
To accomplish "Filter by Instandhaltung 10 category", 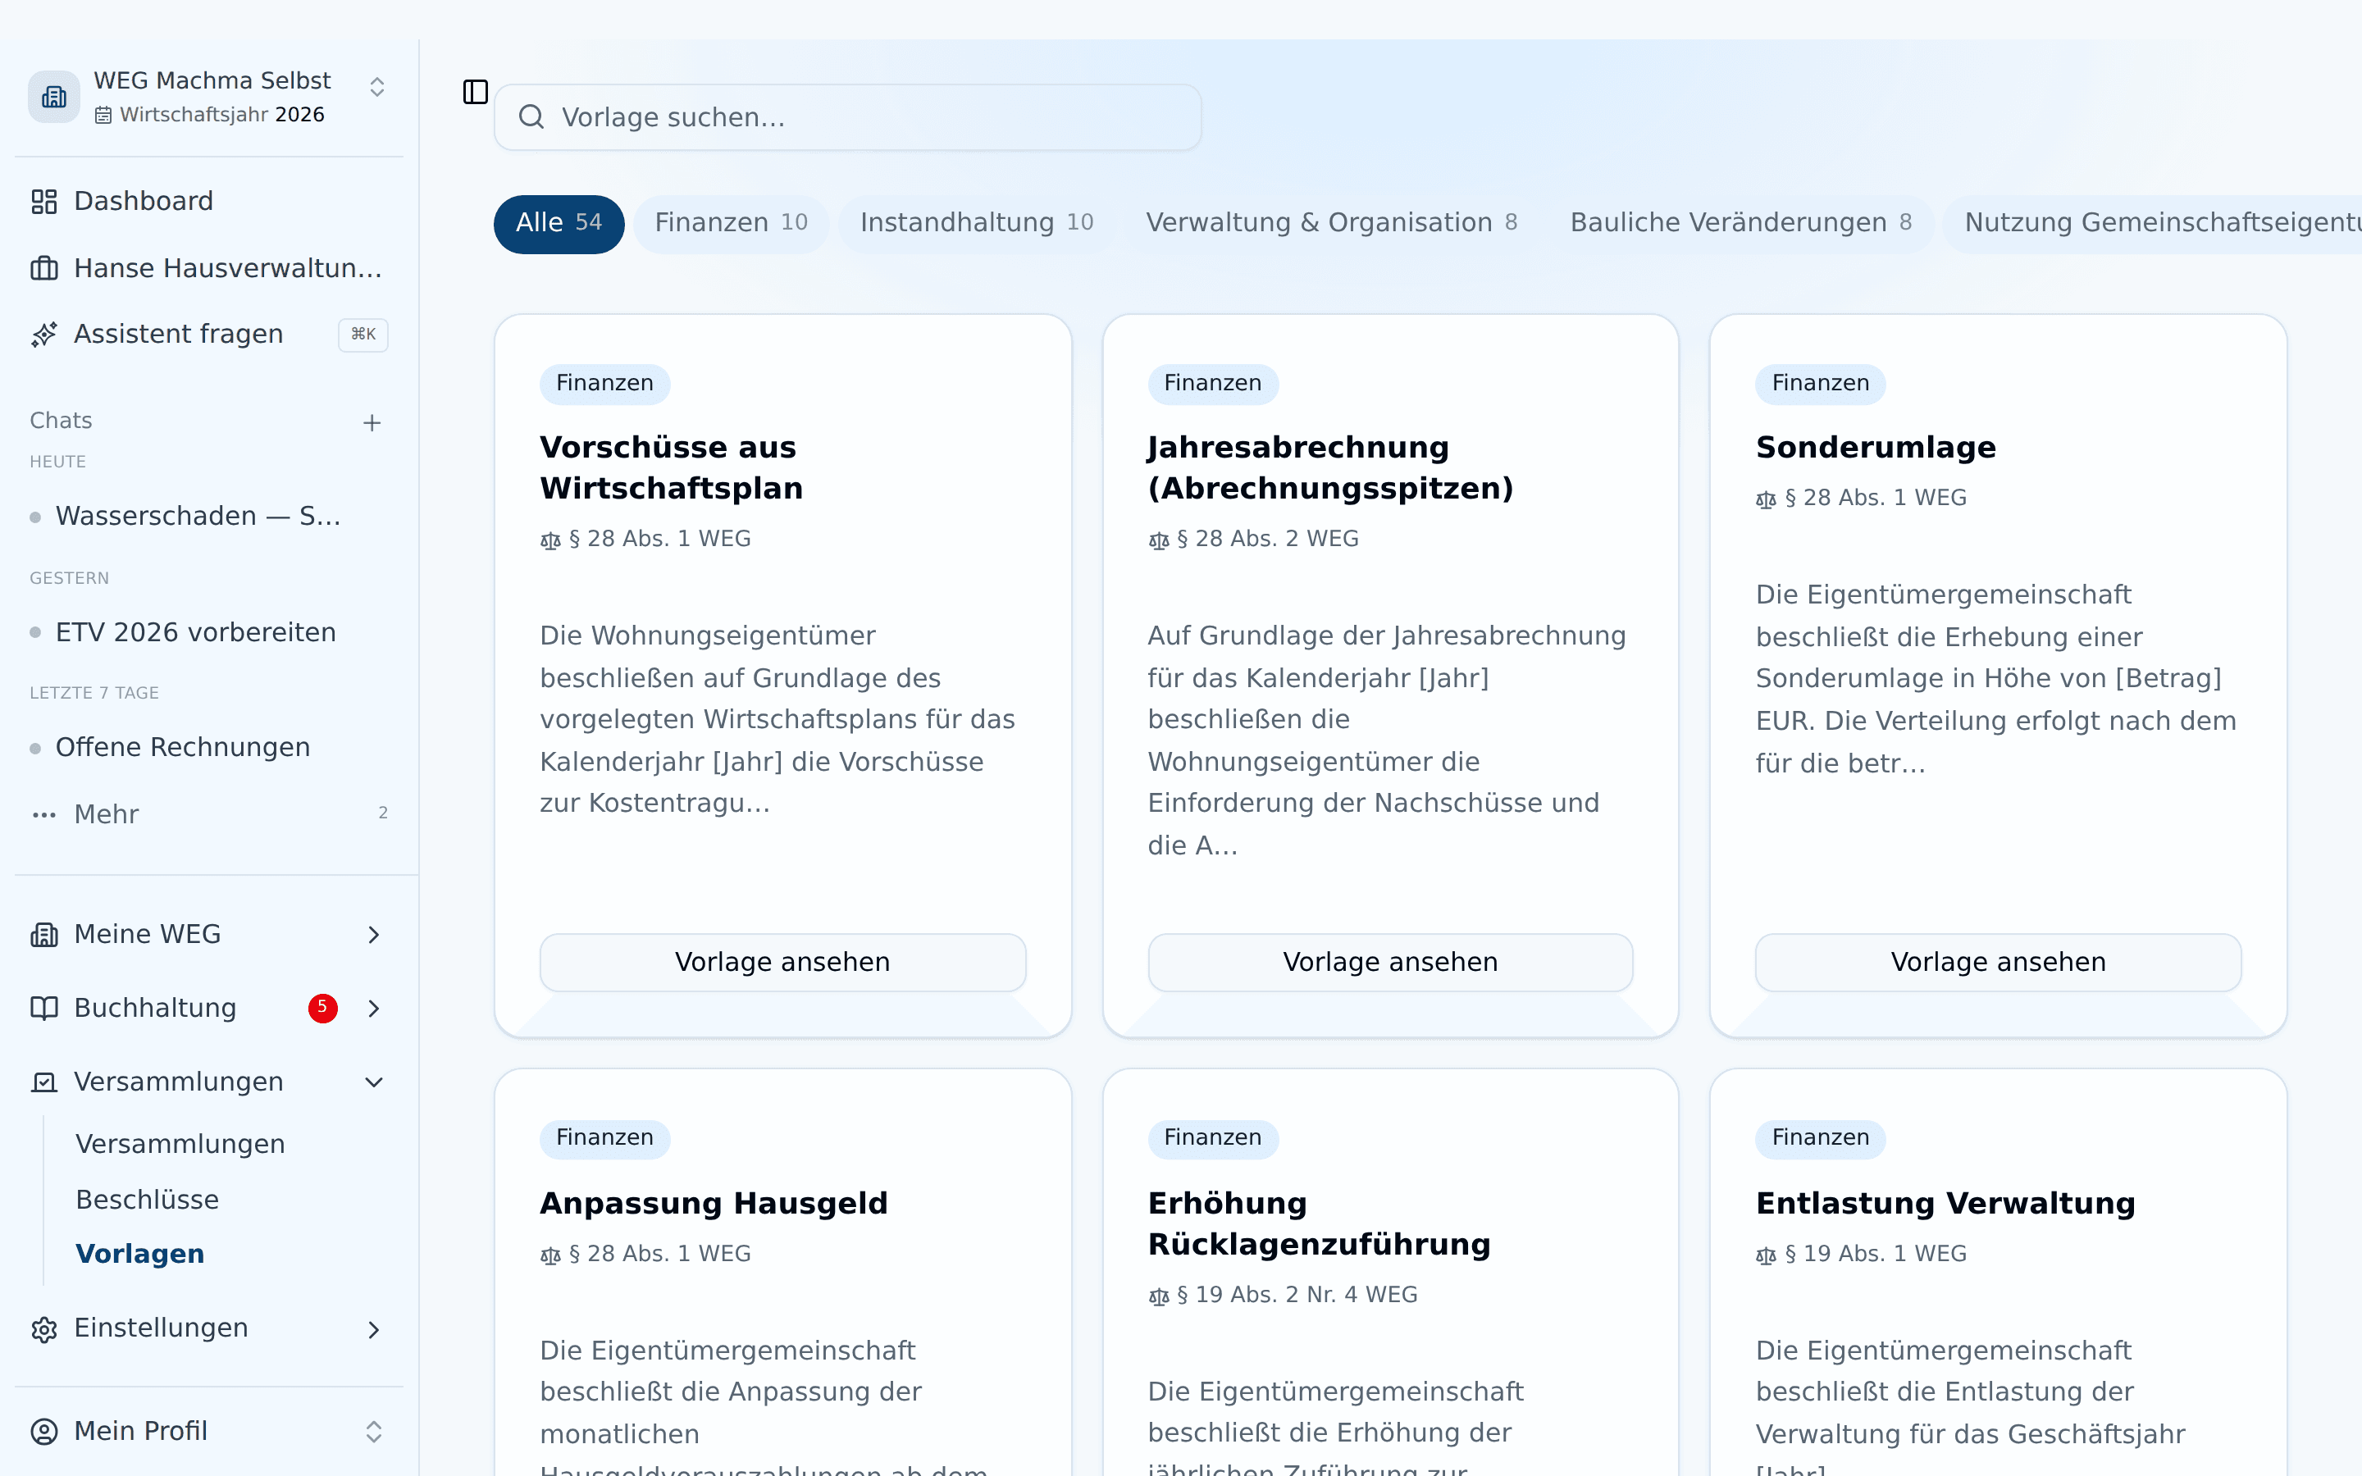I will [976, 224].
